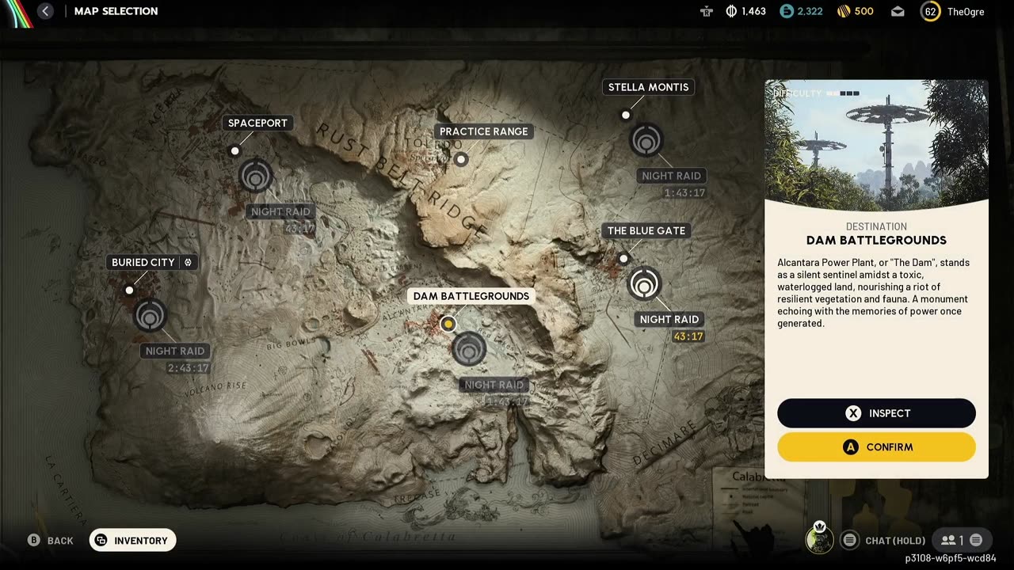Open the raider silhouette icon in top bar
This screenshot has height=570, width=1014.
[707, 11]
